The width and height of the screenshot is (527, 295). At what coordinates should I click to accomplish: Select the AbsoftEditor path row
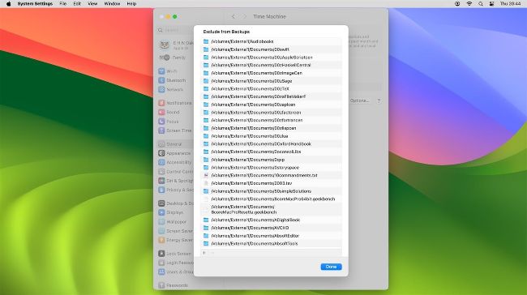click(x=272, y=236)
